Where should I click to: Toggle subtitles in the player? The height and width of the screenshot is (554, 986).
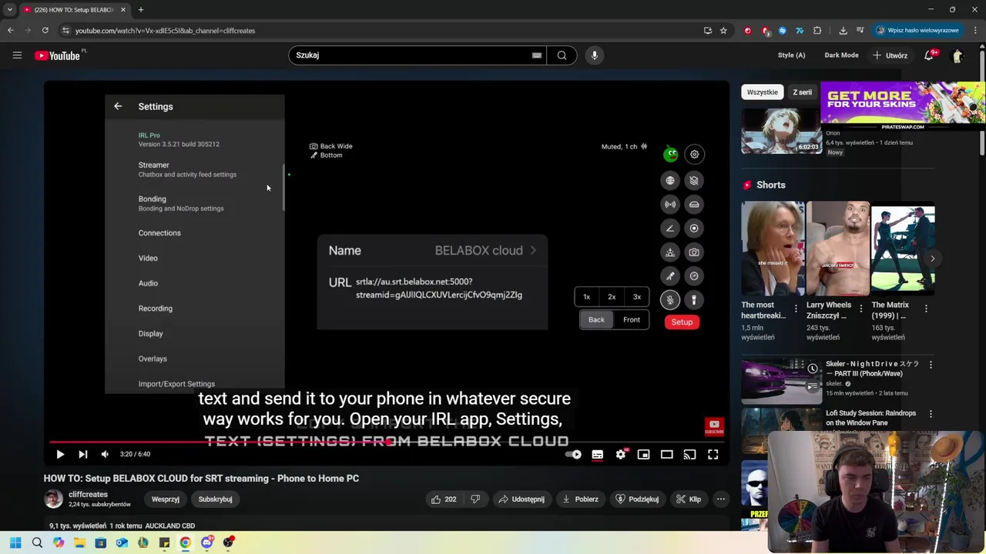[597, 454]
